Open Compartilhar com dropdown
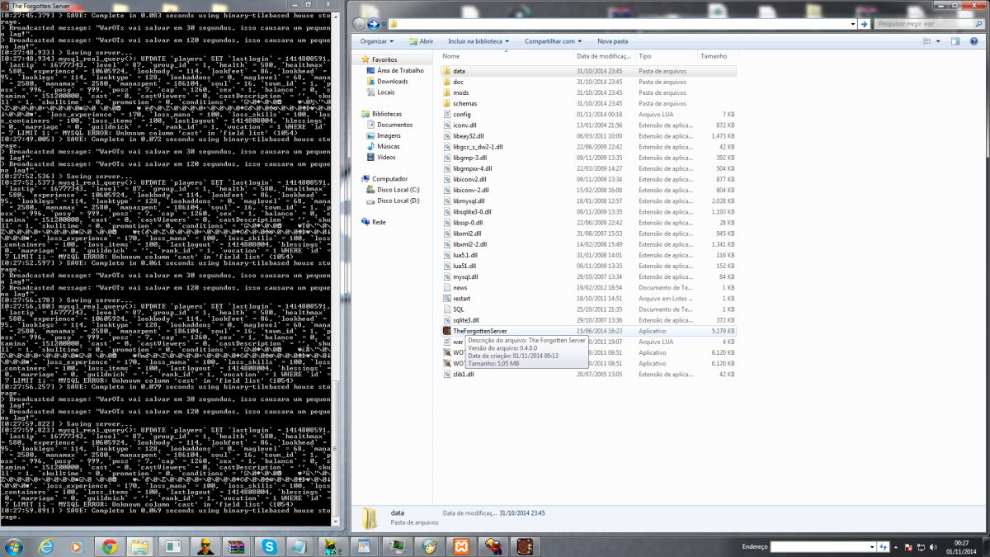 (x=554, y=41)
